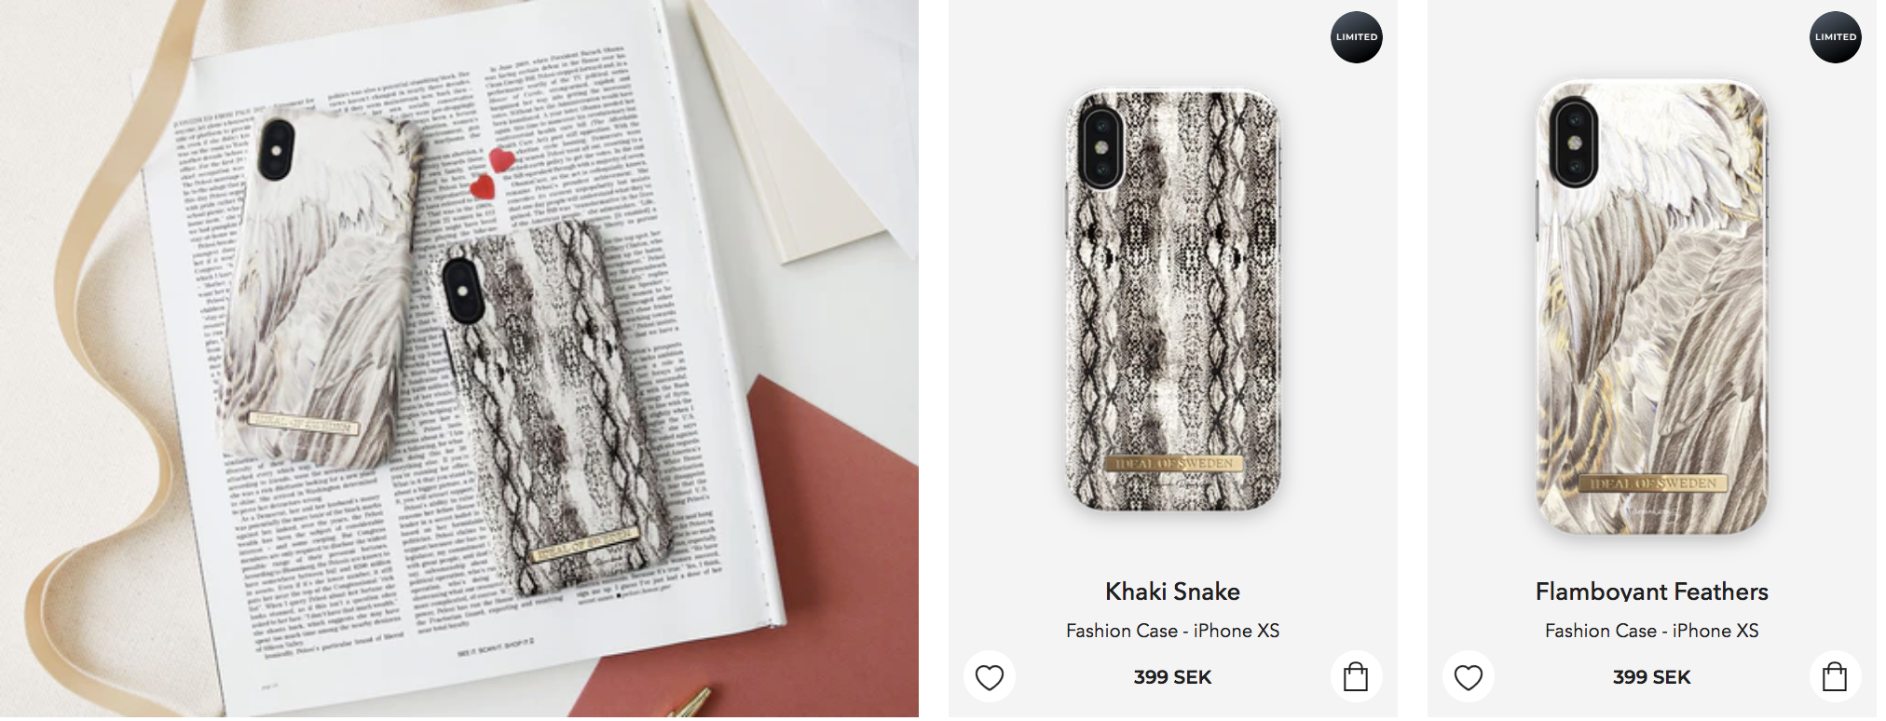Add Khaki Snake case to shopping bag

tap(1356, 677)
